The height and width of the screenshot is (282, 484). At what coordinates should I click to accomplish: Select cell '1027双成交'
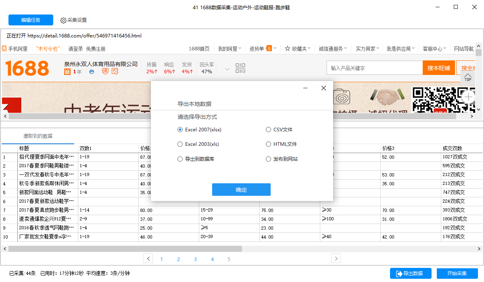coord(462,157)
